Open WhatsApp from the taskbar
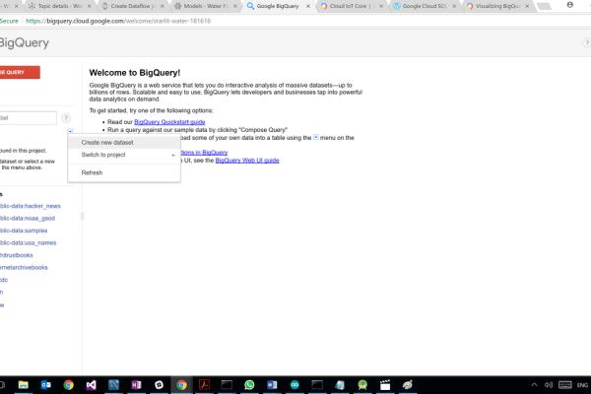This screenshot has width=591, height=394. [x=249, y=385]
